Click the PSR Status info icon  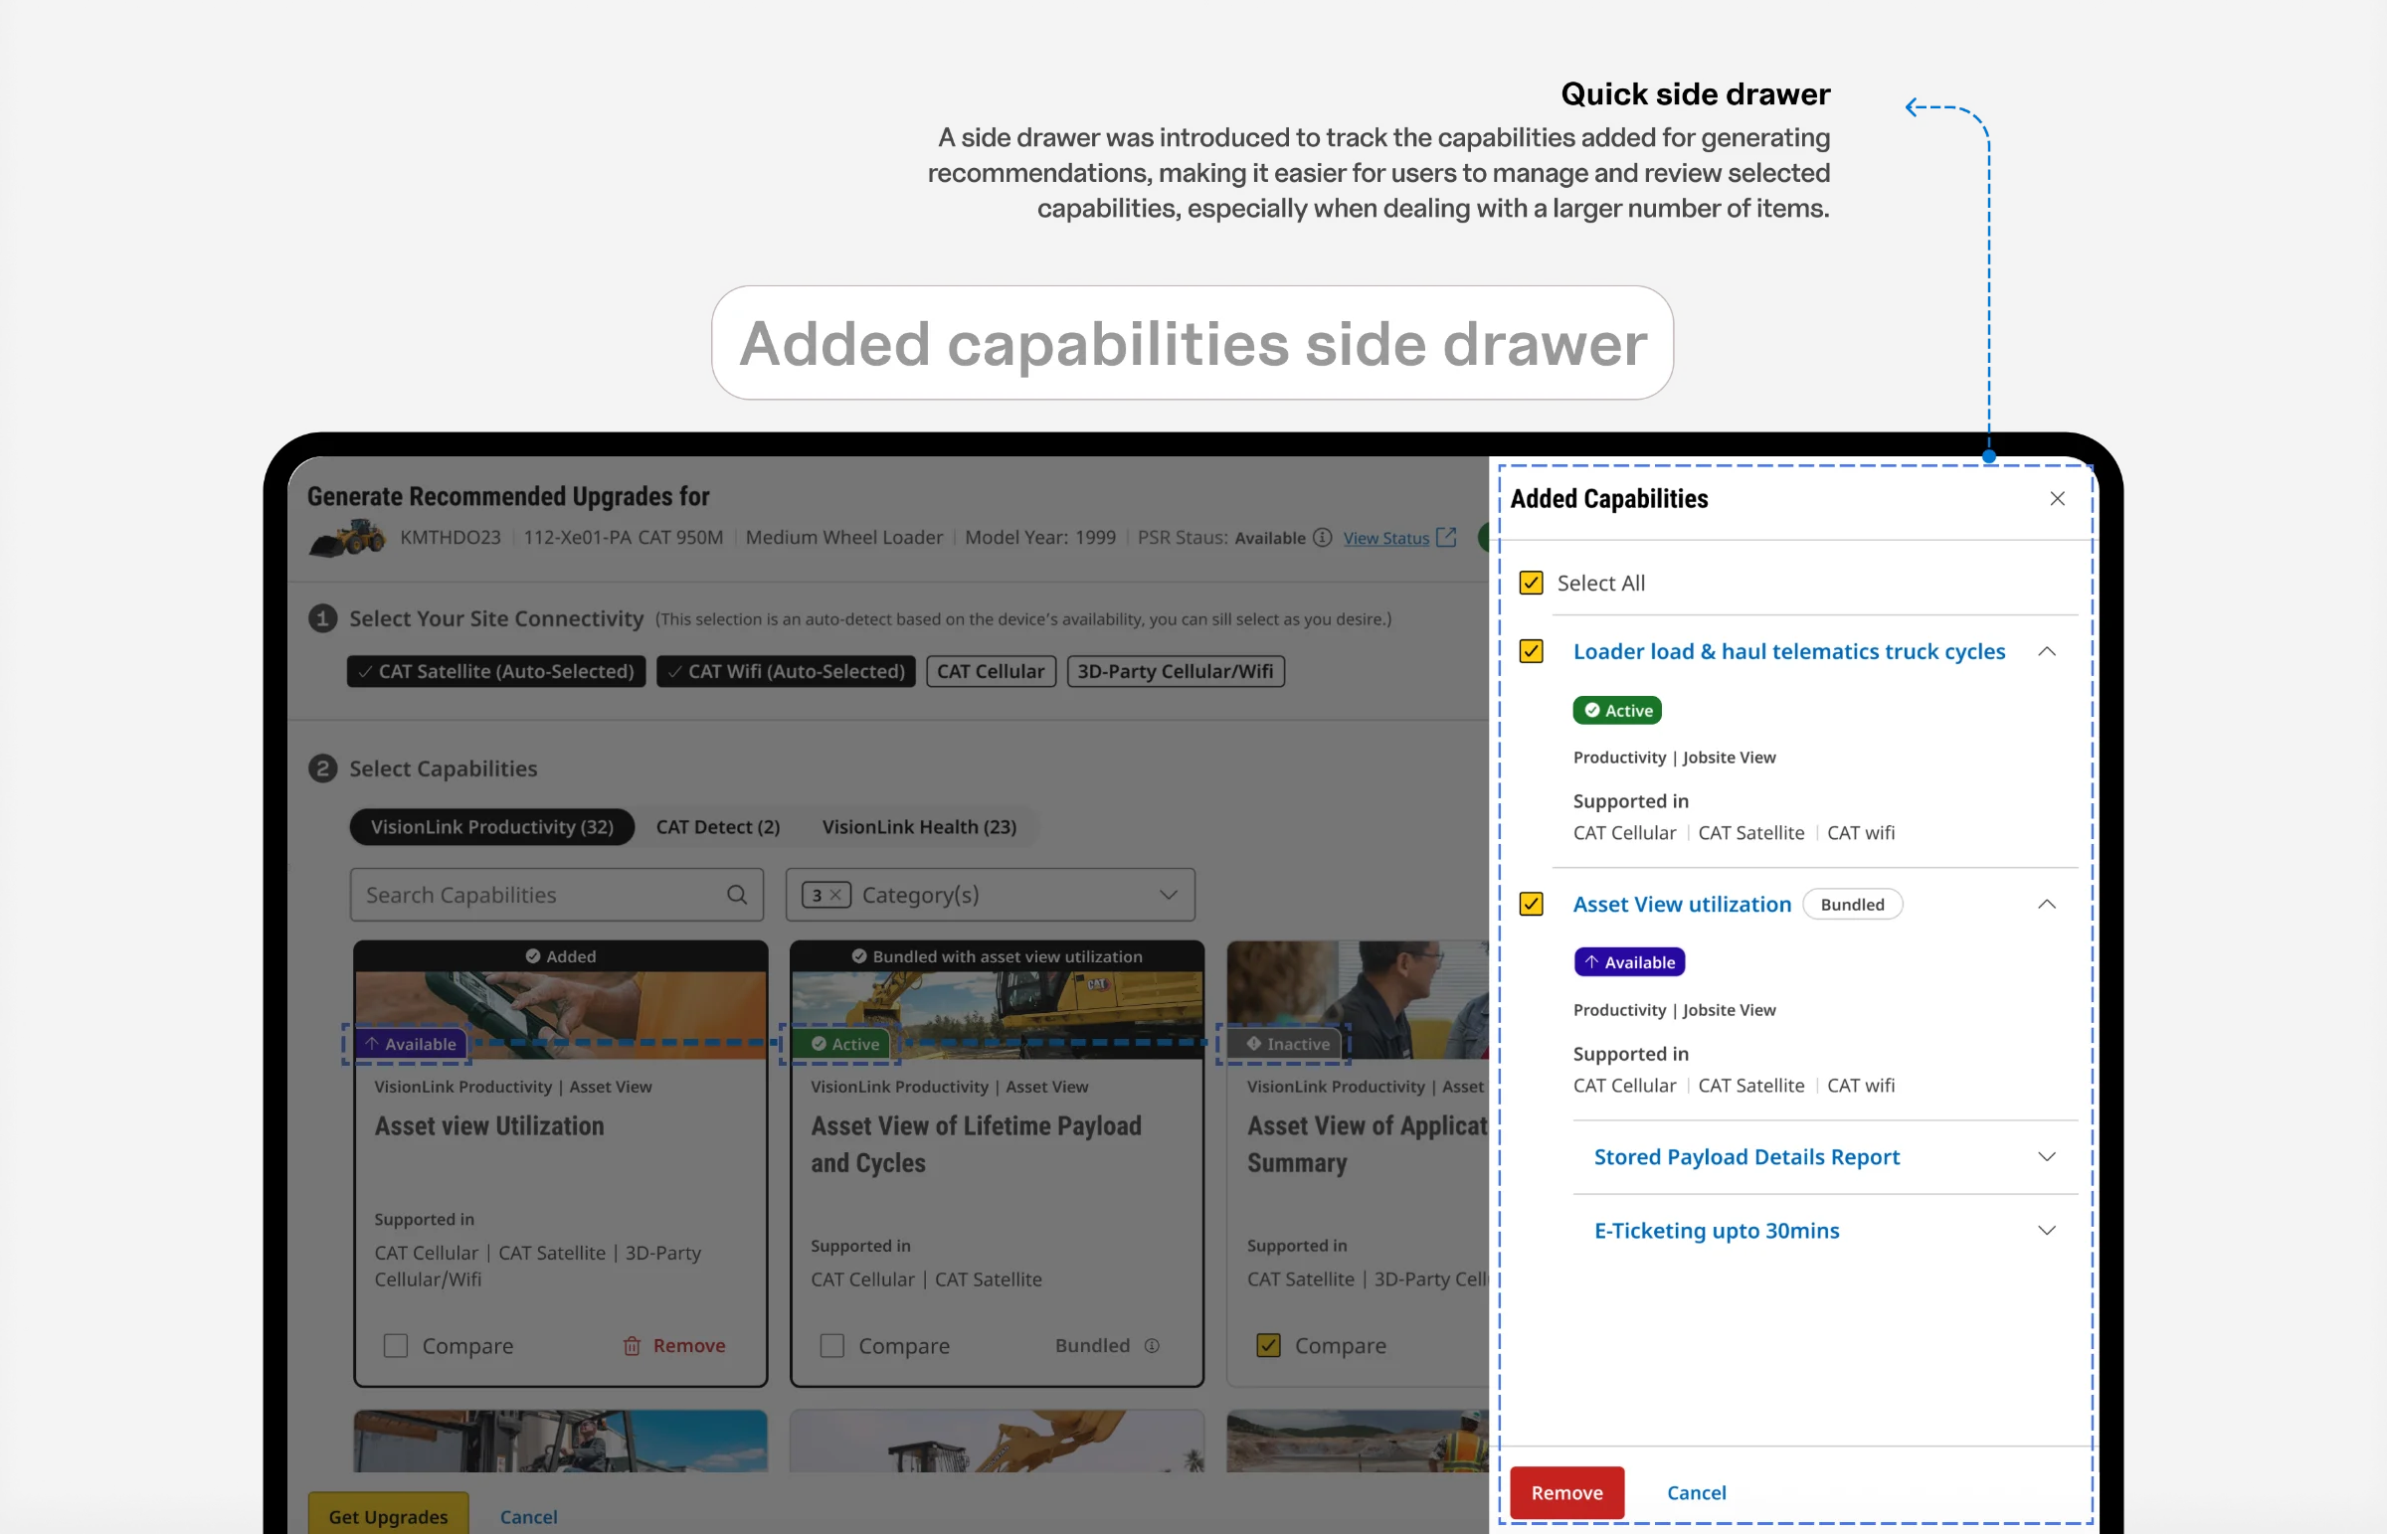(1322, 538)
